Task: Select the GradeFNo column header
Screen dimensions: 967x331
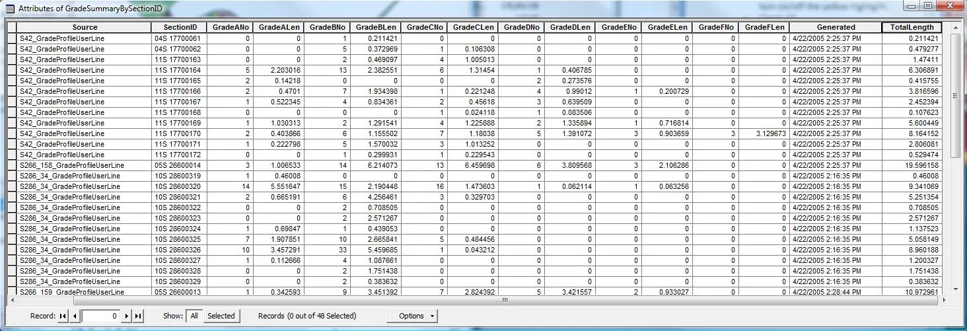Action: click(715, 27)
